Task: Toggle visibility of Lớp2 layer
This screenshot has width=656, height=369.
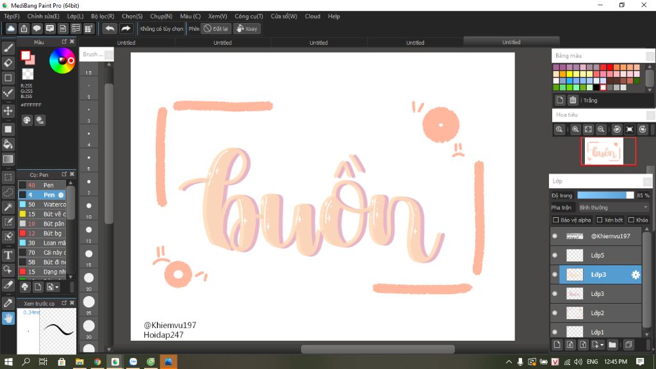Action: coord(555,313)
